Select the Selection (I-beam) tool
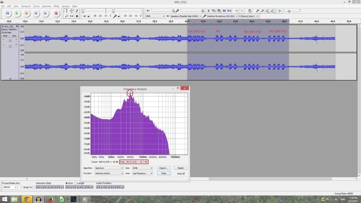Viewport: 361px width, 203px height. [x=66, y=11]
